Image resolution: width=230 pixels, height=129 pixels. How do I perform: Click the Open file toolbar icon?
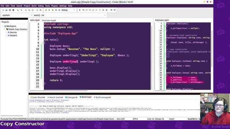coord(6,10)
